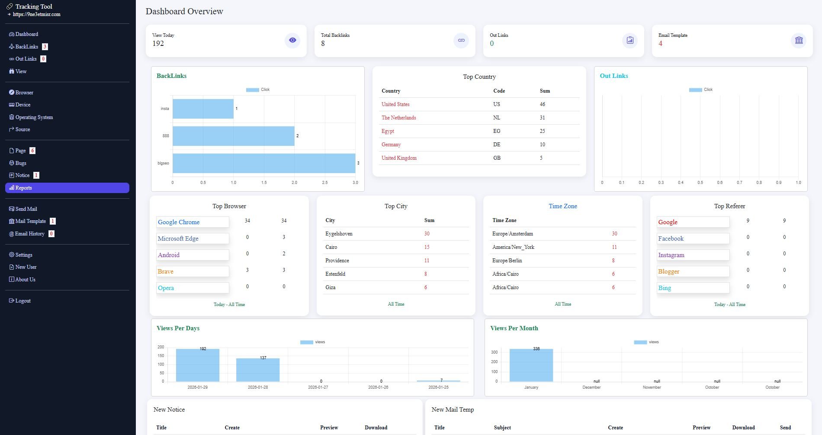The image size is (822, 435).
Task: Click the 2026-01-29 bar showing 192
Action: (x=198, y=365)
